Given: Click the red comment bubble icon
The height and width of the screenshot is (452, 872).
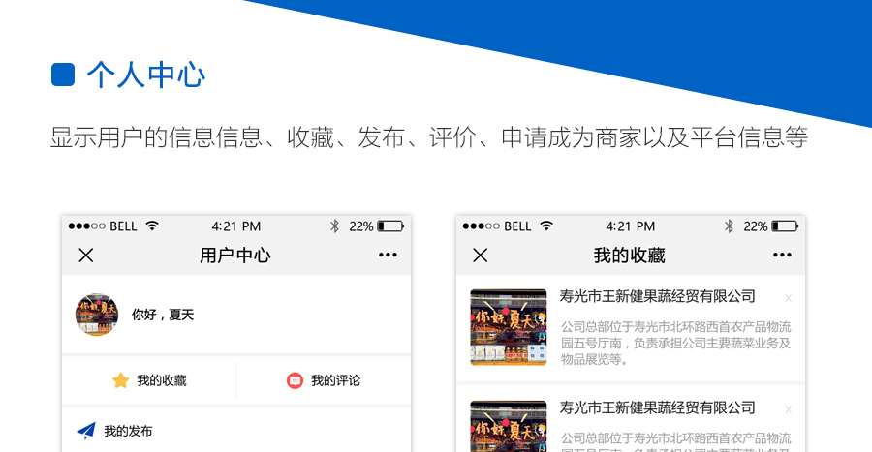Looking at the screenshot, I should (x=295, y=380).
